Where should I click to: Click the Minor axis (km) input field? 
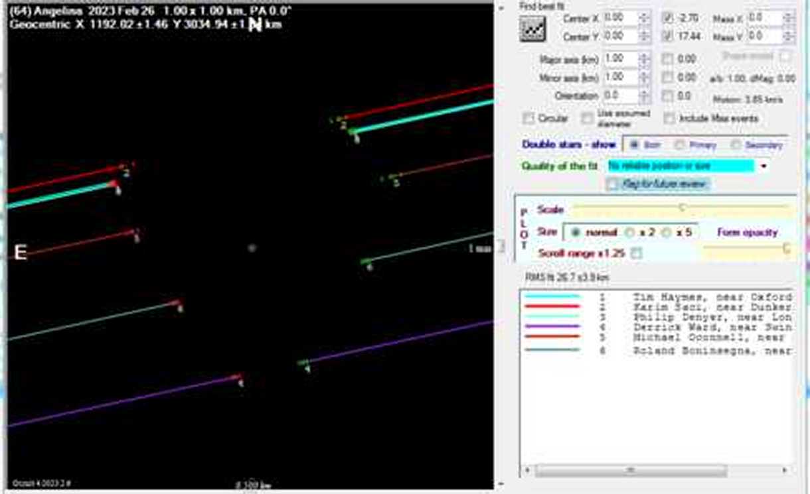619,77
